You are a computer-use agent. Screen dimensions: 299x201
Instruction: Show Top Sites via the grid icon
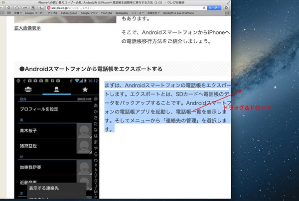(9, 13)
